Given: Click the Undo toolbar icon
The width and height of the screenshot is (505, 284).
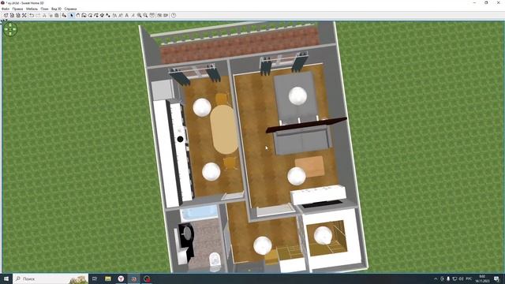Looking at the screenshot, I should tap(32, 15).
